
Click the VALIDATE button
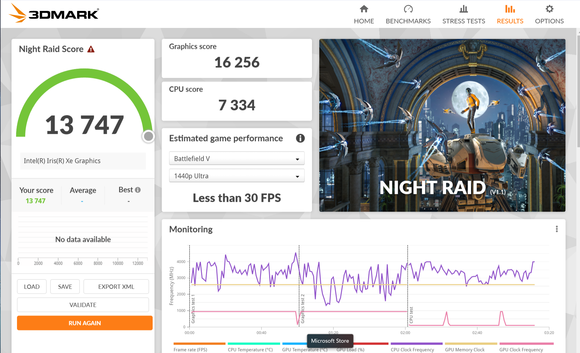[x=83, y=305]
